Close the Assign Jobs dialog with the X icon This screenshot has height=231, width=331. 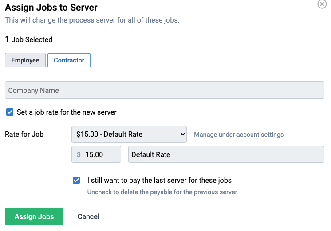322,4
